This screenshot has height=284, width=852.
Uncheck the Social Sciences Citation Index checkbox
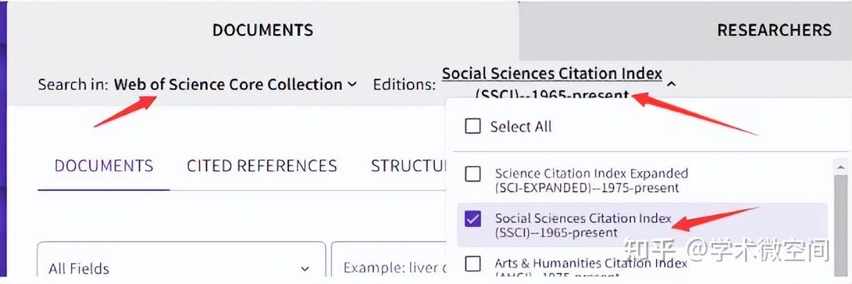[473, 219]
